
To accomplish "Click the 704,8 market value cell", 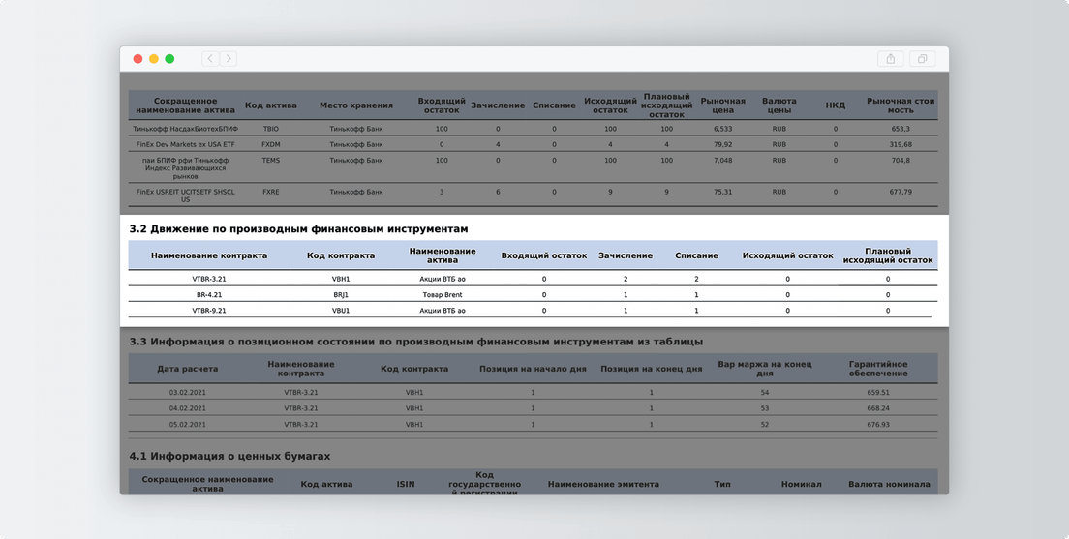I will click(901, 160).
